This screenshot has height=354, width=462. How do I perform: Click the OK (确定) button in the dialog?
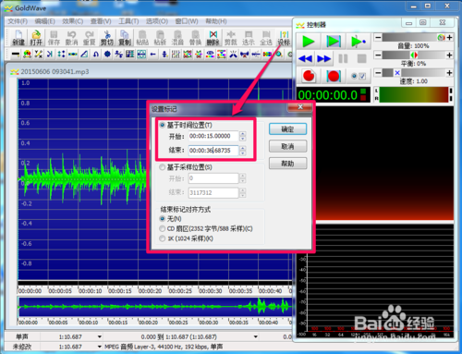[287, 129]
